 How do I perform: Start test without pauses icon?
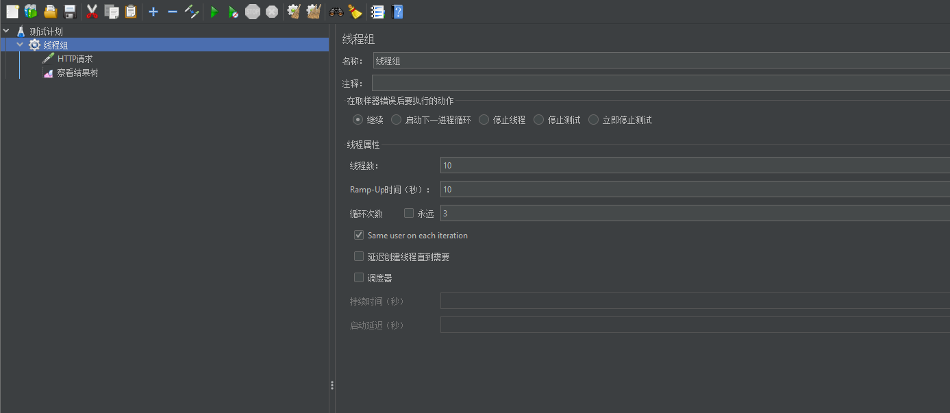tap(234, 12)
